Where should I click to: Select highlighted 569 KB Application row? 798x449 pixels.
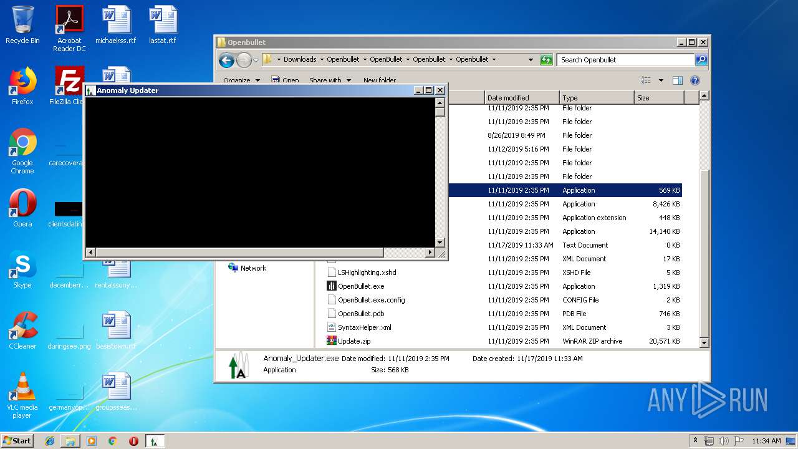click(565, 190)
